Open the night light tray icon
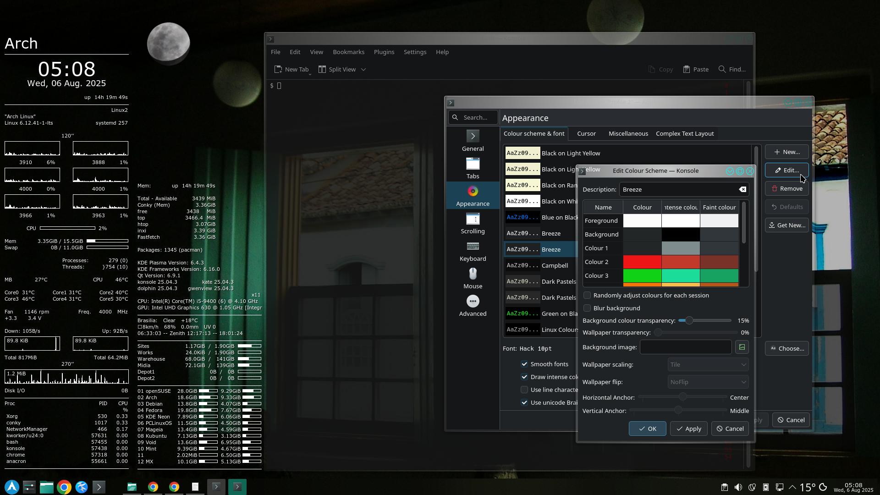This screenshot has height=495, width=880. (x=752, y=487)
